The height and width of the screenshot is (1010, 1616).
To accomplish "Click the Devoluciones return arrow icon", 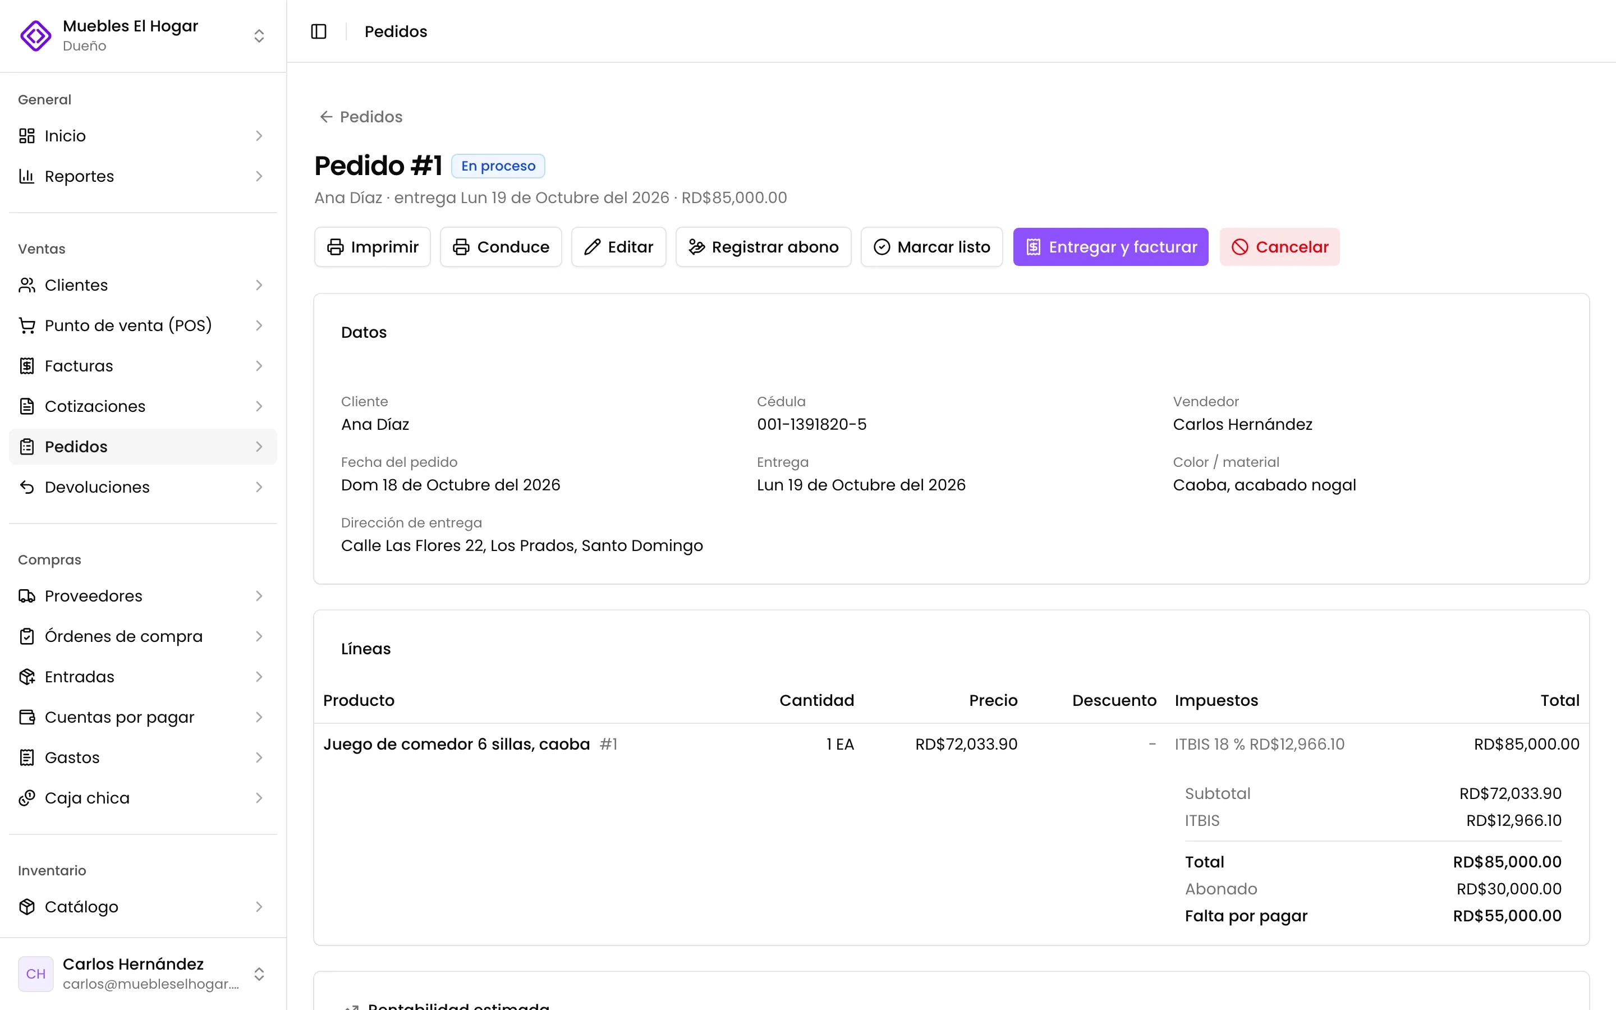I will tap(27, 487).
